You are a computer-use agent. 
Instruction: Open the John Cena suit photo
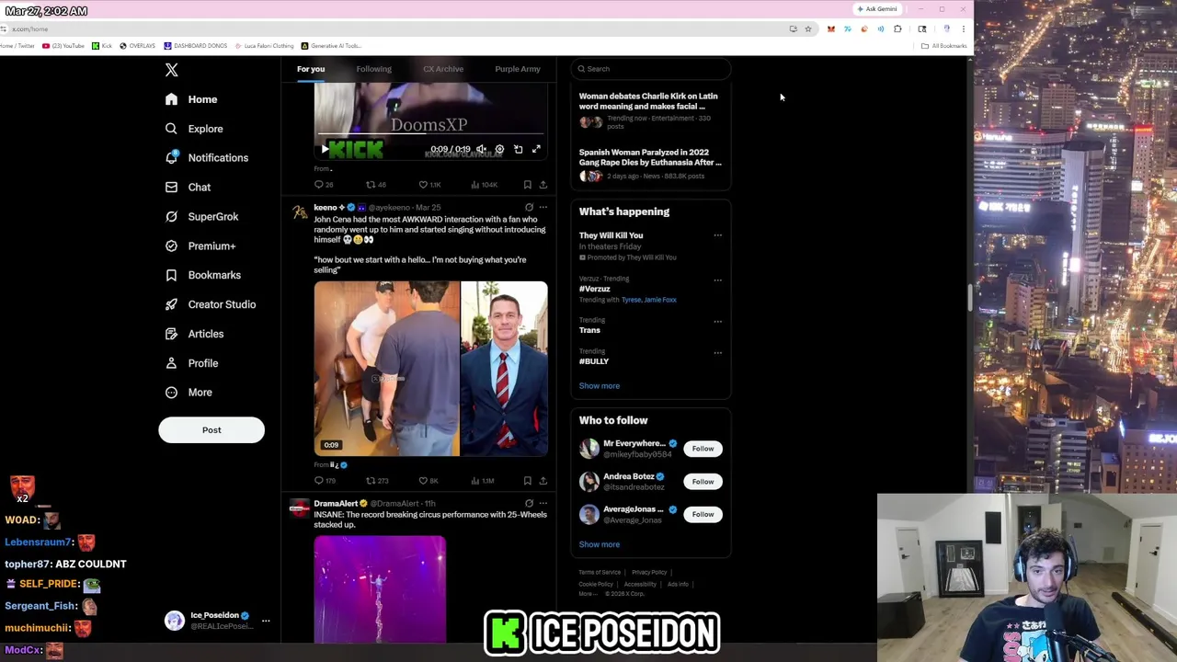[x=504, y=369]
